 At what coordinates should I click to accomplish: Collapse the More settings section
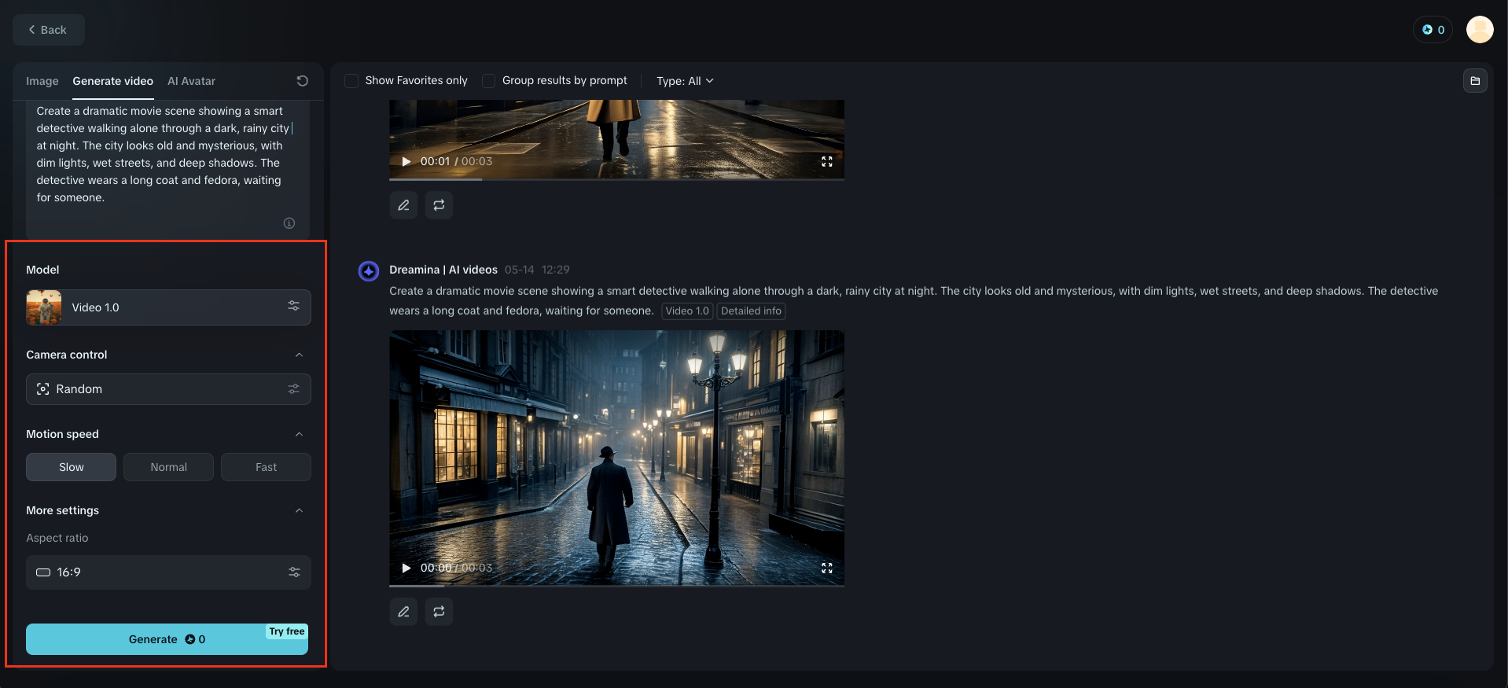299,510
